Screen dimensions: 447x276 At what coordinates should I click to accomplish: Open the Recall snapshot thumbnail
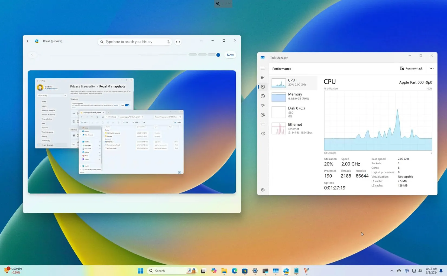[132, 132]
